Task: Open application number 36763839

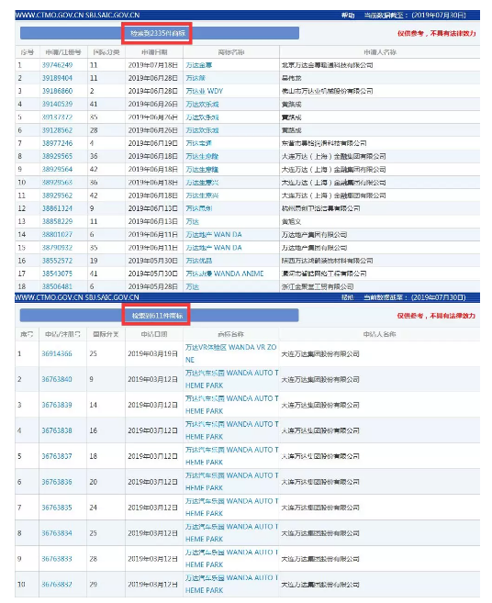Action: (x=57, y=405)
